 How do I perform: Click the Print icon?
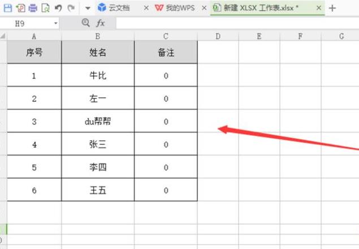pyautogui.click(x=33, y=8)
